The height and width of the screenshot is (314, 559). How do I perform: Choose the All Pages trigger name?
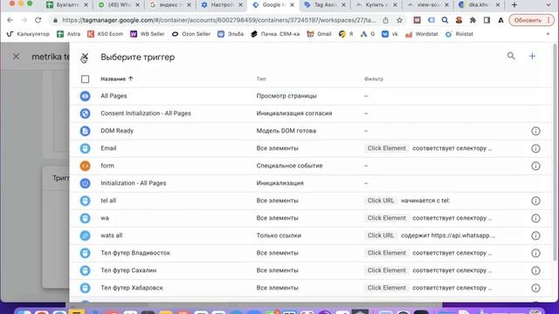(x=114, y=96)
